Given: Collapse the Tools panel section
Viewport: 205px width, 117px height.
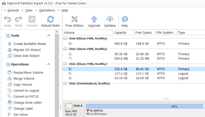Looking at the screenshot, I should coord(49,35).
